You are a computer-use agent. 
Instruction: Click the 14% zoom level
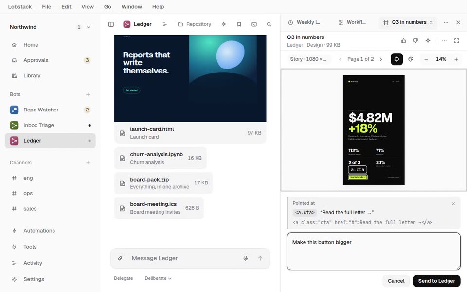point(441,59)
